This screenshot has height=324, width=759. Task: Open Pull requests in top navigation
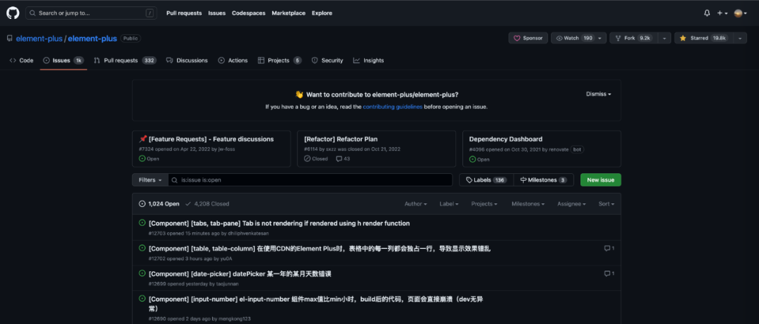click(x=184, y=13)
